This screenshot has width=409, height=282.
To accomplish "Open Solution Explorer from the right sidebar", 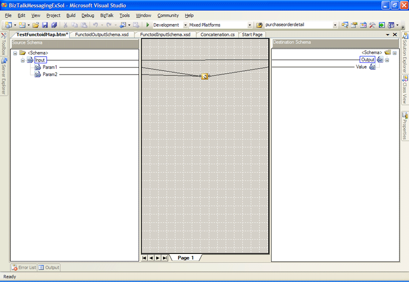I will (405, 54).
